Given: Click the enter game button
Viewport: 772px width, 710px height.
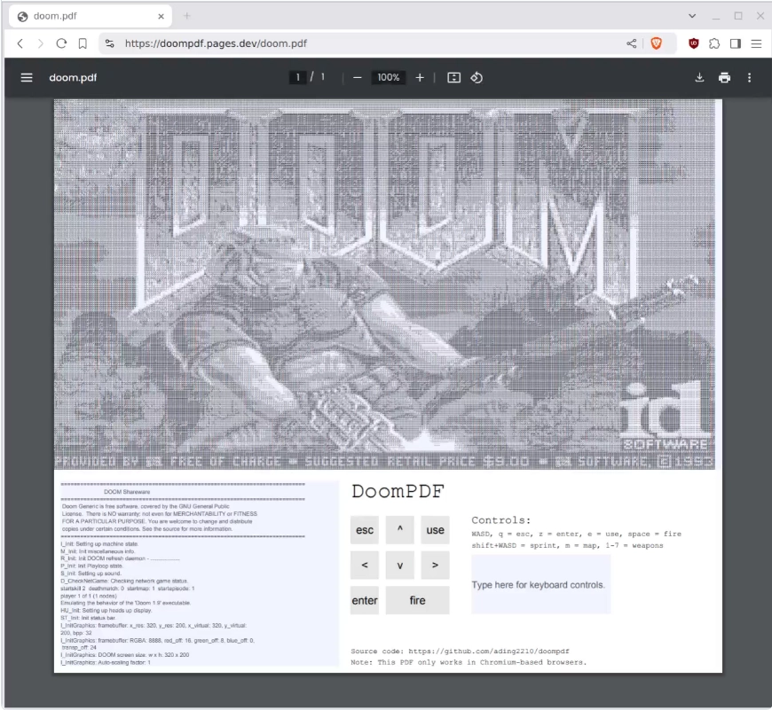Looking at the screenshot, I should (x=365, y=600).
